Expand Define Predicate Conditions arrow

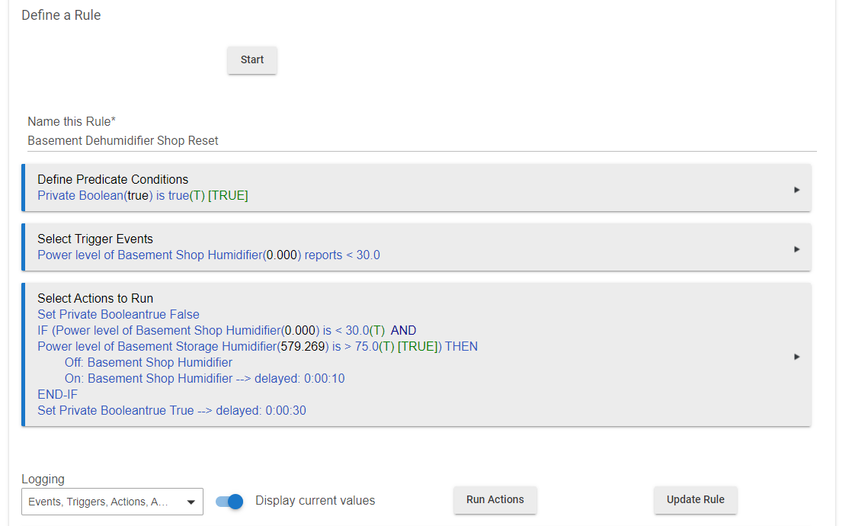coord(796,190)
